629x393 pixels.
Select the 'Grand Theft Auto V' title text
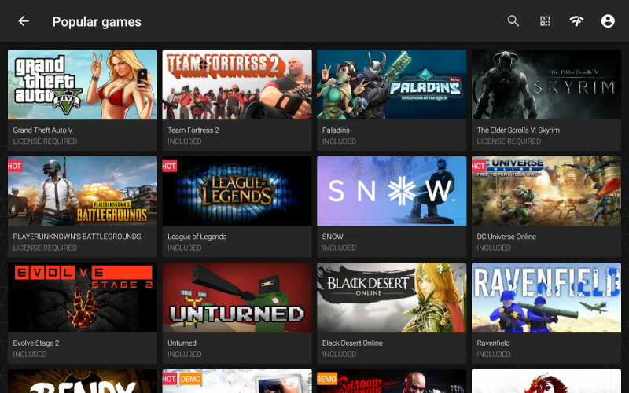(x=42, y=130)
